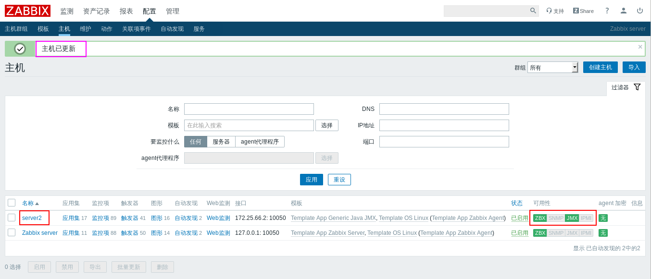Go to 关联项事件 submenu

coord(137,29)
